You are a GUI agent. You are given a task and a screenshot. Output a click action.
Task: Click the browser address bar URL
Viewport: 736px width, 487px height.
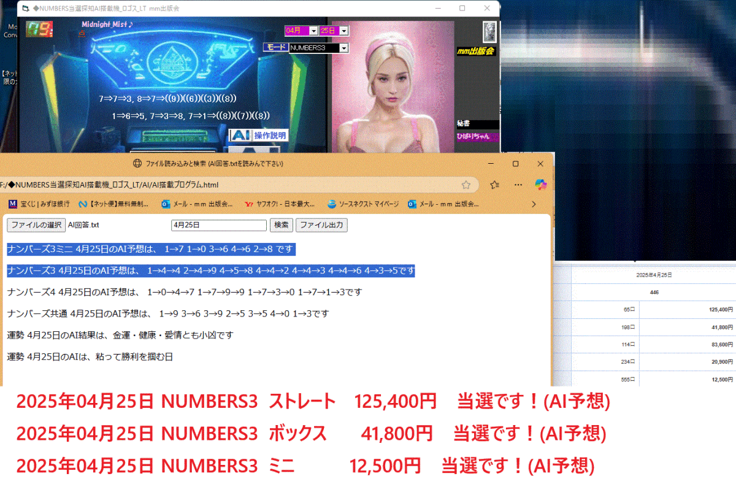(109, 185)
